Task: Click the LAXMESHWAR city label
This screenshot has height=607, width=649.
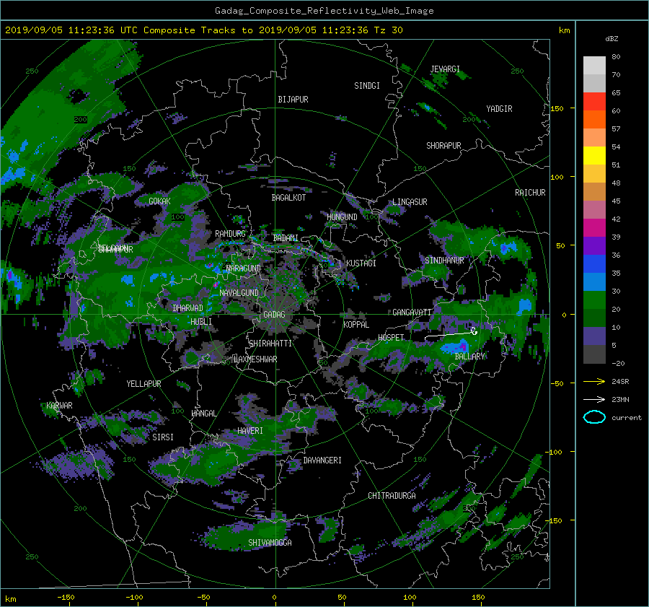Action: click(255, 359)
